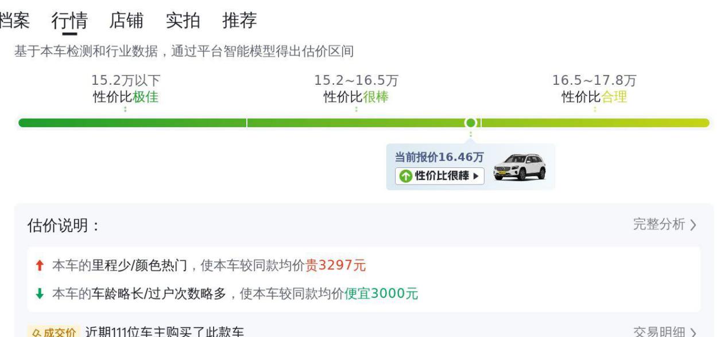Go to the 实拍 tab
728x337 pixels.
point(183,21)
